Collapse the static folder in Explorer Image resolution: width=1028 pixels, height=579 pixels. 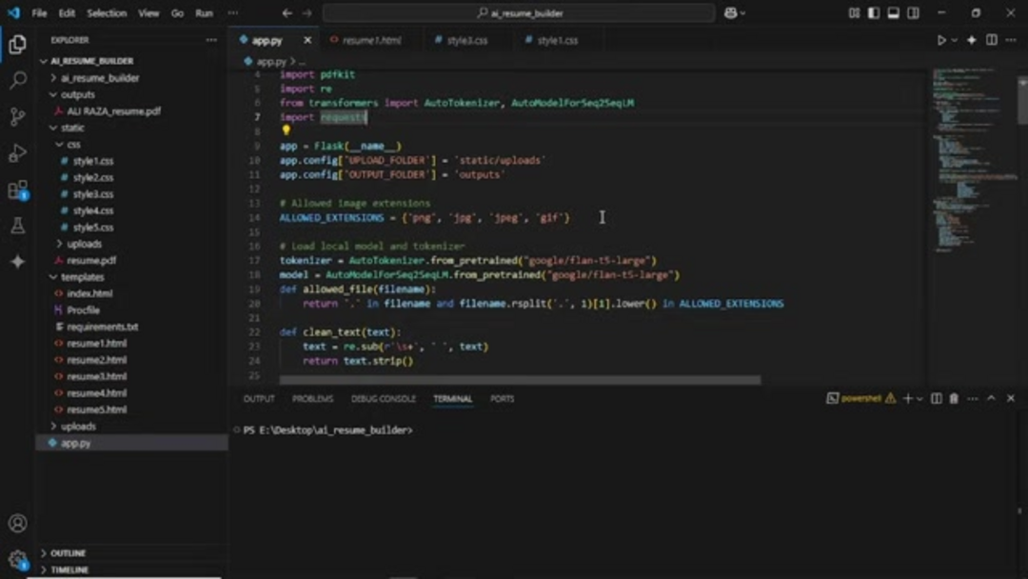[x=53, y=128]
